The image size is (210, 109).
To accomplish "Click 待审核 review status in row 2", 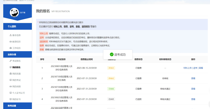I will click(x=165, y=78).
